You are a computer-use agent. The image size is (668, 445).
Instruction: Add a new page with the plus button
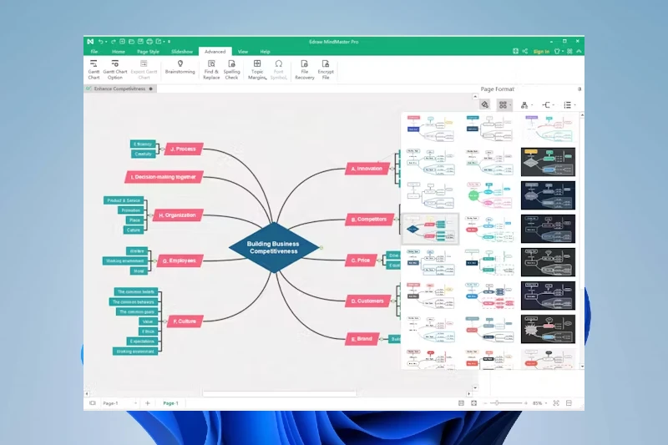click(148, 403)
